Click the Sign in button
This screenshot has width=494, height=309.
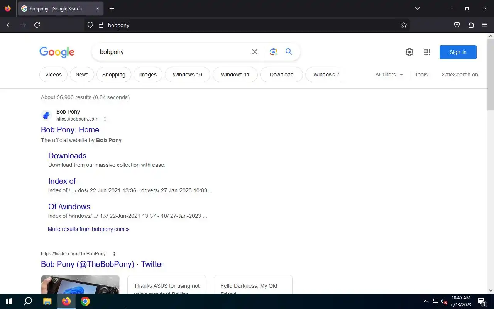[x=458, y=52]
